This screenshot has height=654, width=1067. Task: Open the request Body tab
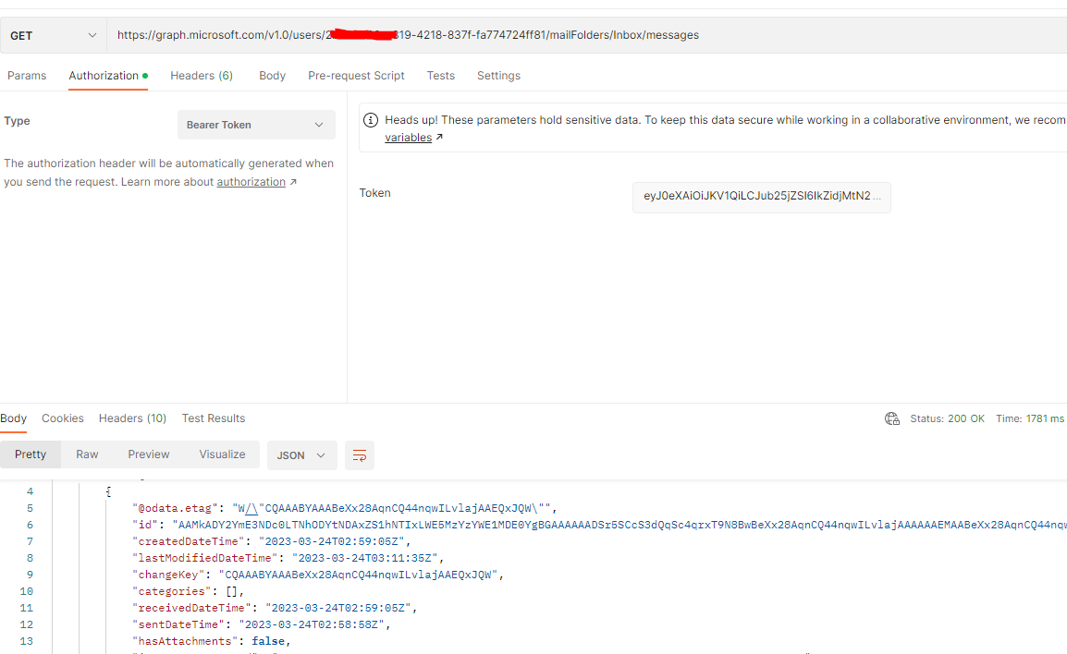coord(272,75)
